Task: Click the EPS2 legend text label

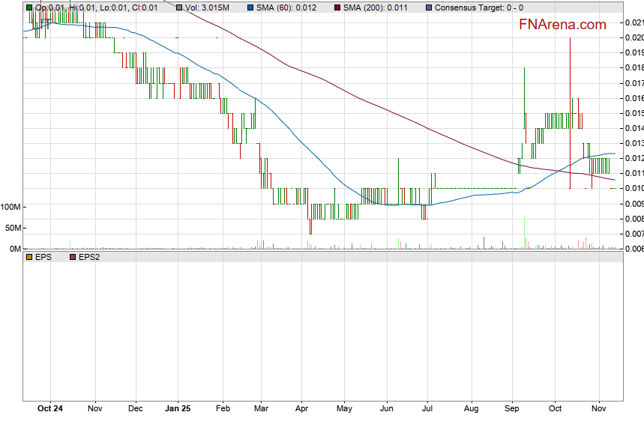Action: (x=89, y=257)
